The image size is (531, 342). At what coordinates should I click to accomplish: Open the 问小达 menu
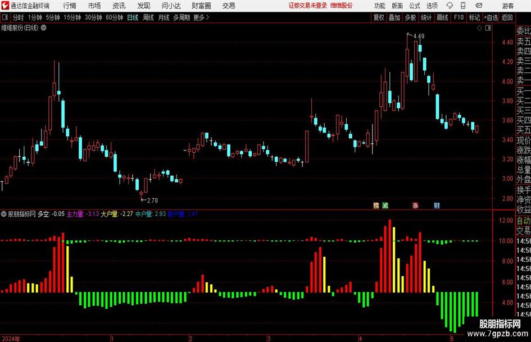pyautogui.click(x=171, y=6)
